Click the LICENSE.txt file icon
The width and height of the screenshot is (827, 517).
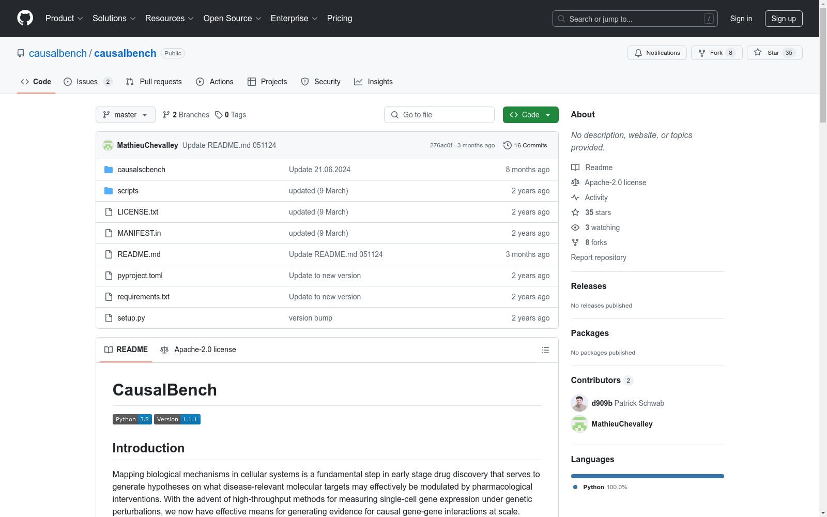pyautogui.click(x=109, y=212)
